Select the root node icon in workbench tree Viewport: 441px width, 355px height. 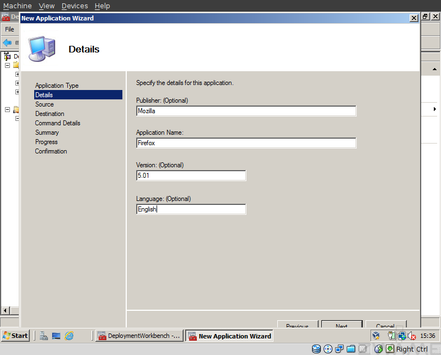tap(7, 56)
